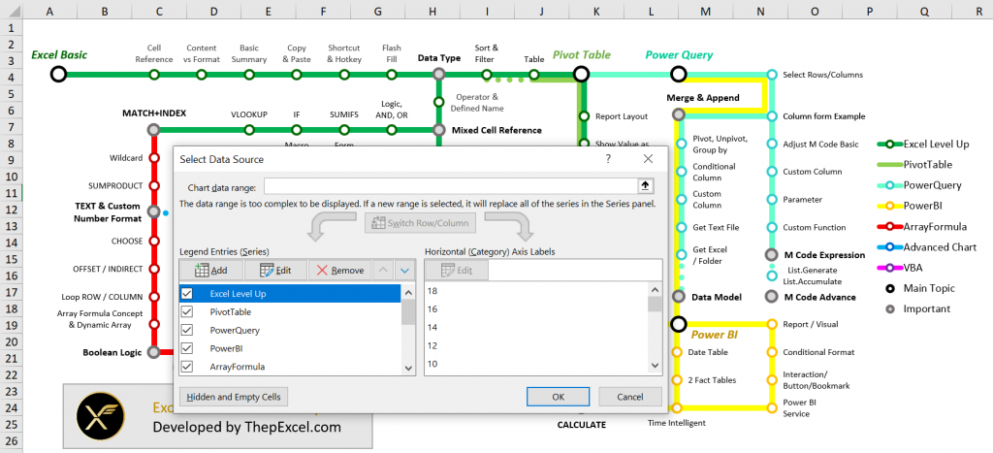
Task: Uncheck the Excel Level Up series checkbox
Action: pyautogui.click(x=187, y=294)
